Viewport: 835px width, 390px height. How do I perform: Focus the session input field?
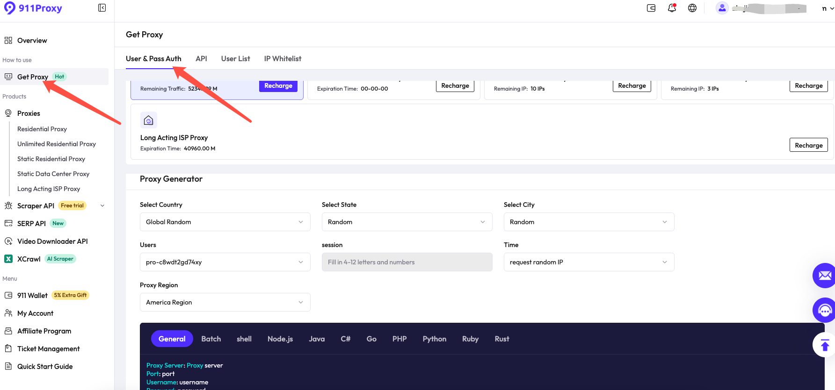tap(407, 262)
